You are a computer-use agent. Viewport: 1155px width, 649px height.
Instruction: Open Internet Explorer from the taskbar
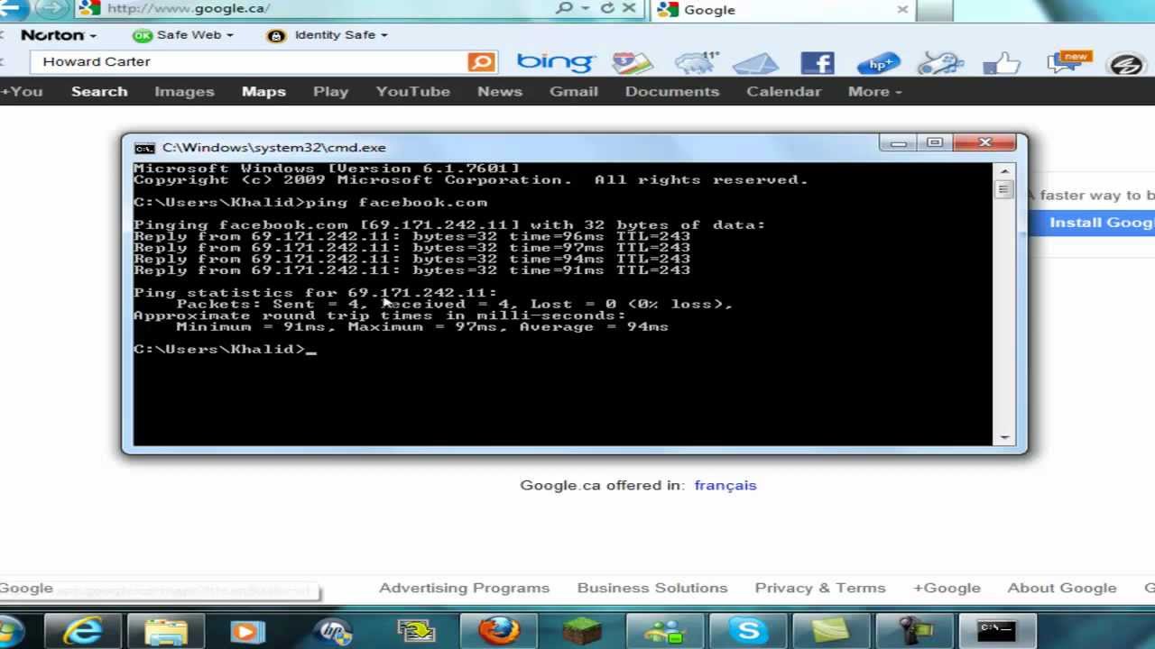click(x=82, y=630)
